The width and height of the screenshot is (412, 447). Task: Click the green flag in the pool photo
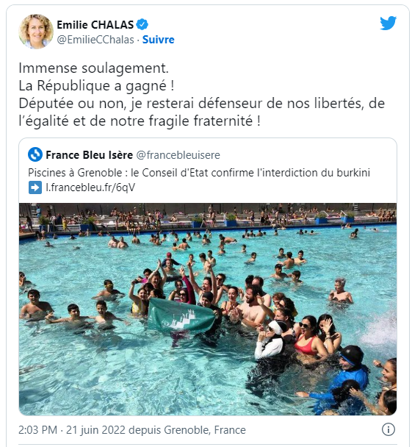(x=181, y=315)
